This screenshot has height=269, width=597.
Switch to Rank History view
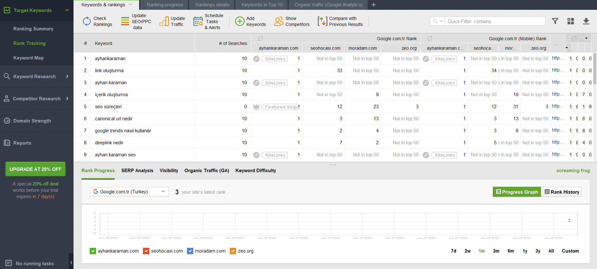click(x=562, y=192)
